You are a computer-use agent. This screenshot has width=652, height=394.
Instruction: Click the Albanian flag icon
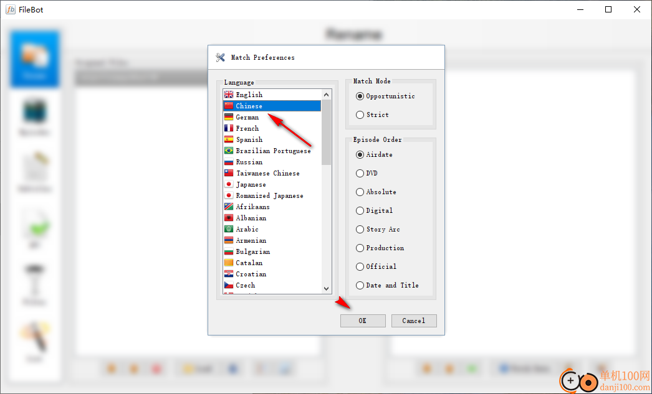tap(229, 218)
